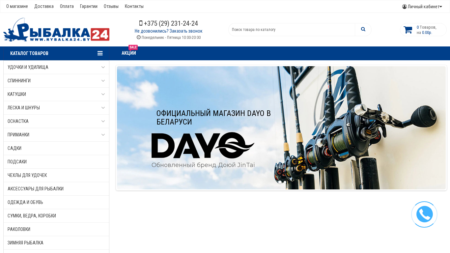450x253 pixels.
Task: Click Не дозвонились? Заказать звонок link
Action: 169,31
